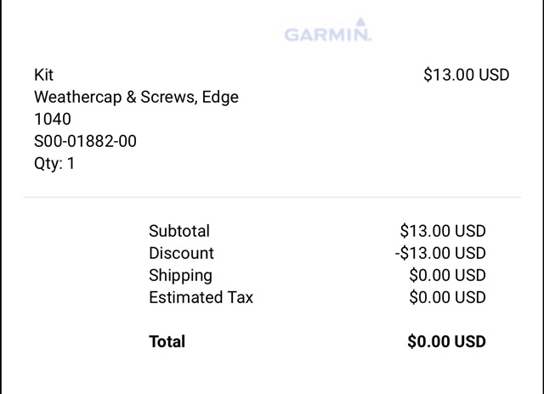Click the horizontal divider under item details

pos(272,197)
